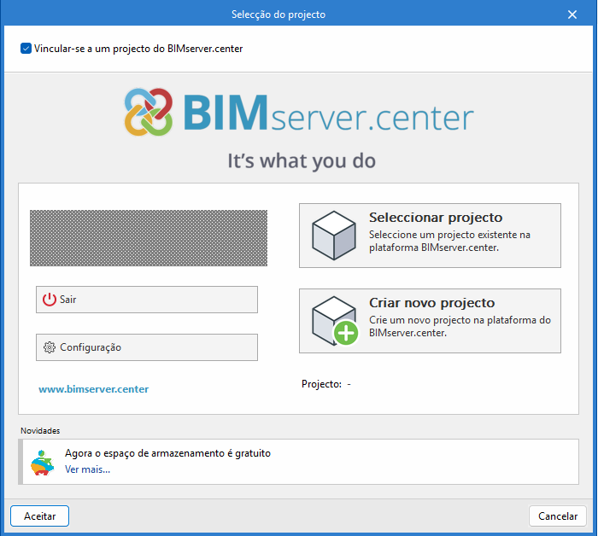Click news text Agora o espaço de armazenamento é gratuito
The width and height of the screenshot is (598, 536).
click(167, 453)
